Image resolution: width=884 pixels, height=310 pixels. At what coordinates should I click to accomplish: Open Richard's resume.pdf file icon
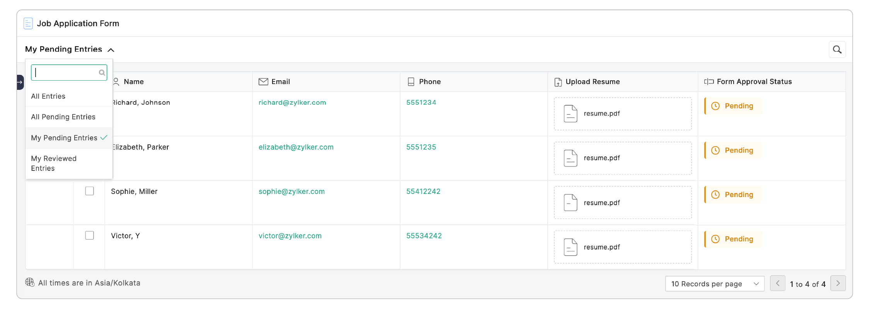pos(570,114)
